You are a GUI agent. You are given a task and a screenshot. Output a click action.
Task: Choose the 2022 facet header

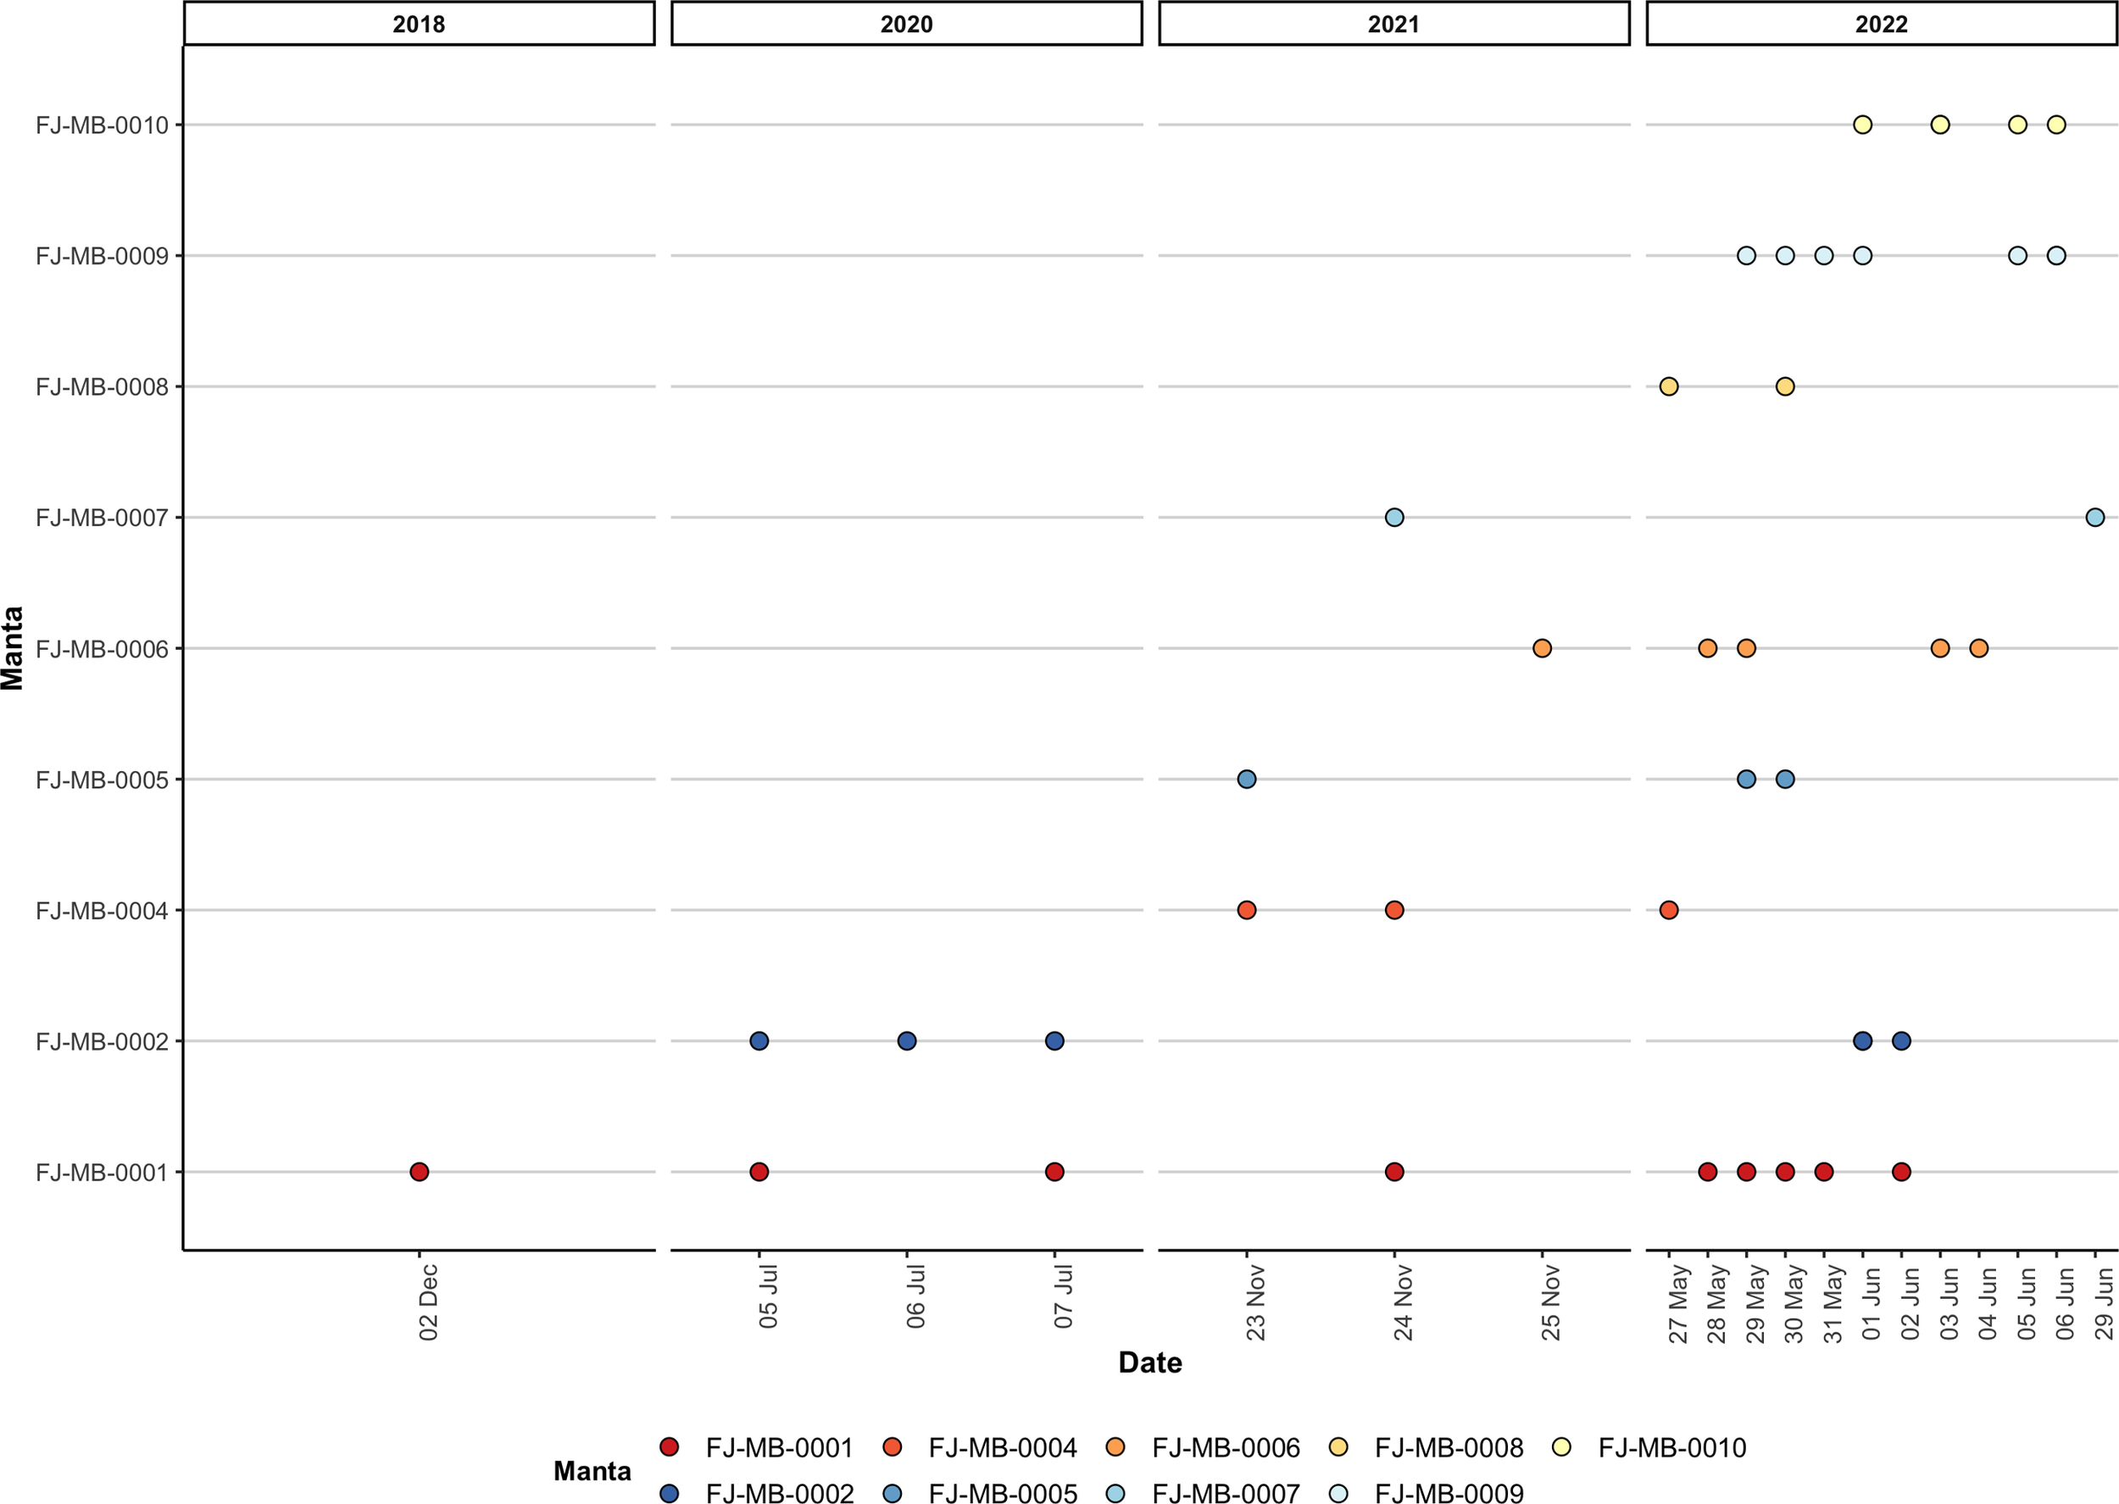(x=1881, y=23)
